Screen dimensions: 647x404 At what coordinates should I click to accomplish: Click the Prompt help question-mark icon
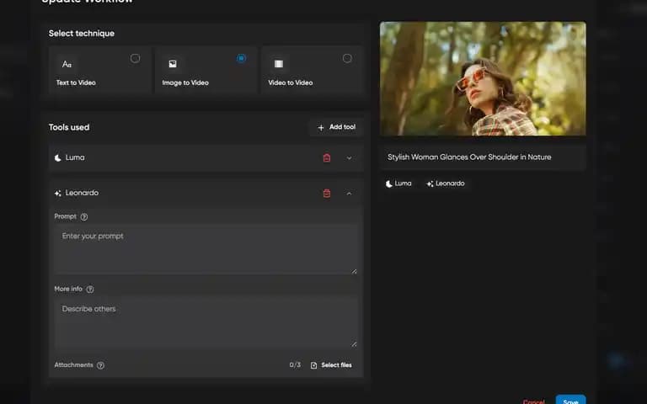pyautogui.click(x=84, y=217)
